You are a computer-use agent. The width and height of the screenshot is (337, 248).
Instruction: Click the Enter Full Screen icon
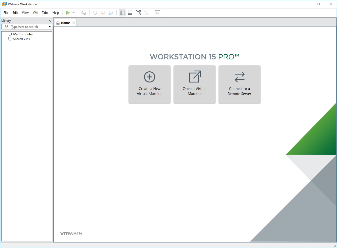click(x=138, y=13)
